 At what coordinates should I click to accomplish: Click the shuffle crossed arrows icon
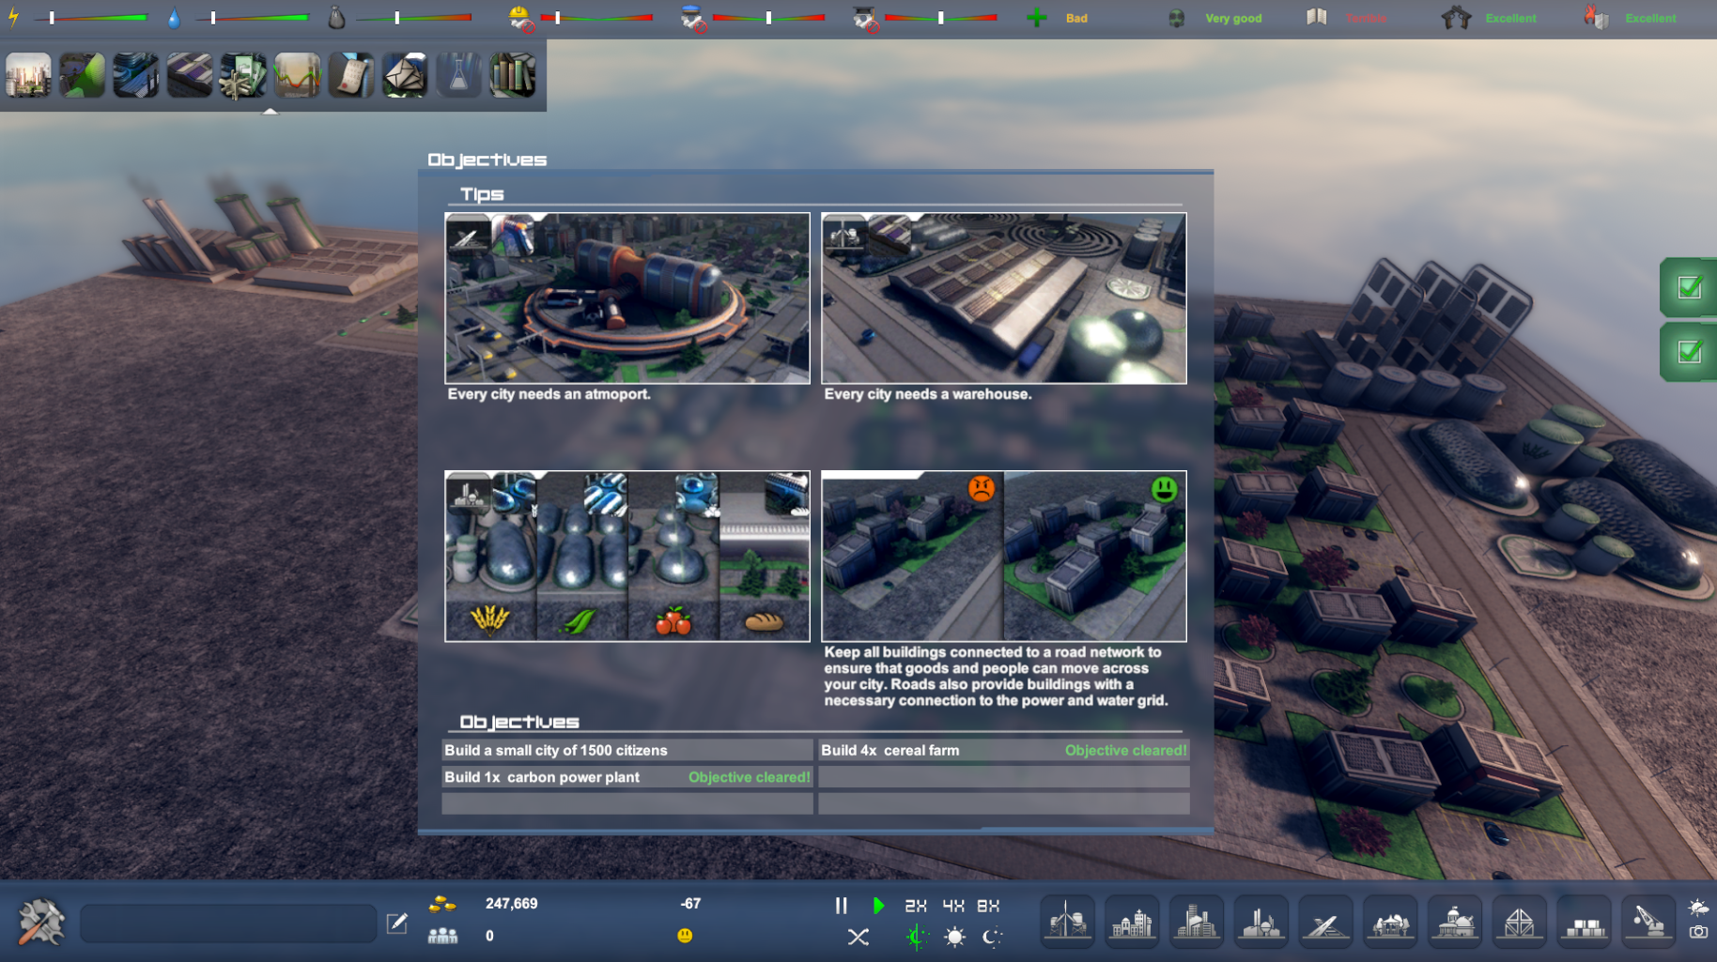(858, 937)
